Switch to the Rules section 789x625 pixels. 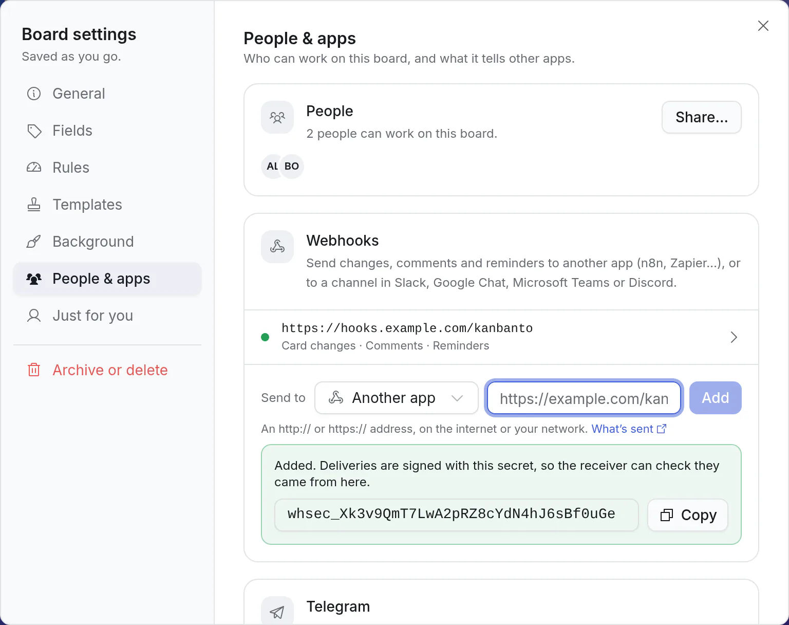[x=107, y=168]
